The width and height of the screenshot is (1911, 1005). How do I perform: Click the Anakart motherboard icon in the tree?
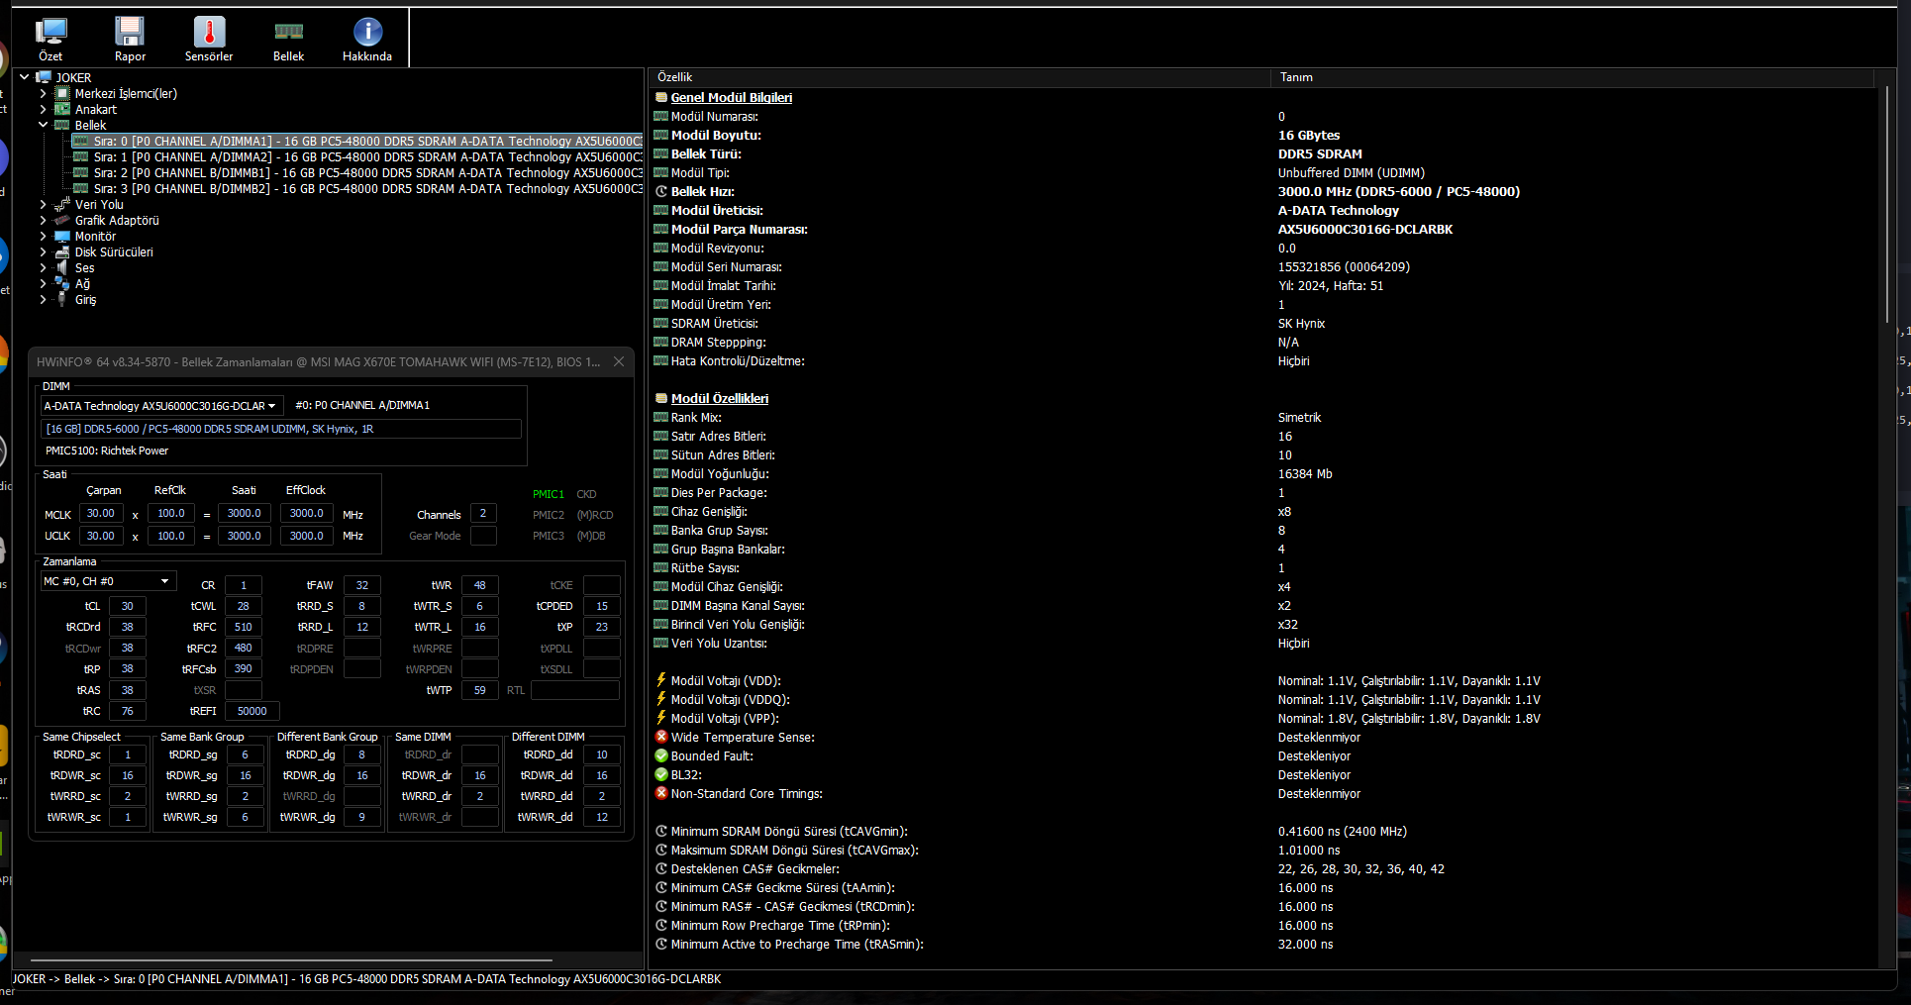62,109
